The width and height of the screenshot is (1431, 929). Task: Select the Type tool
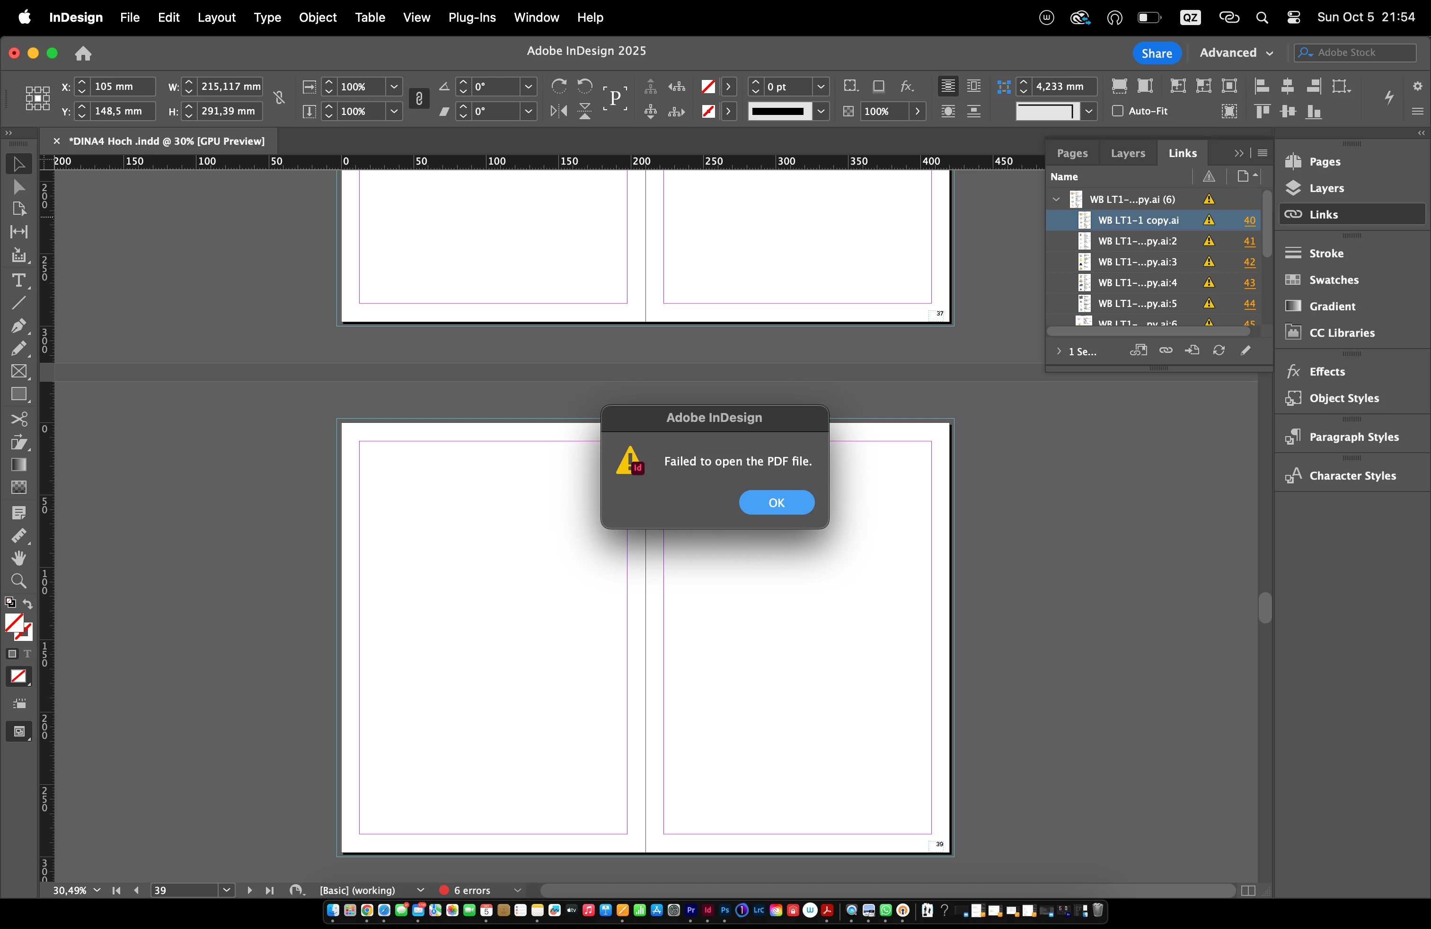pos(18,280)
